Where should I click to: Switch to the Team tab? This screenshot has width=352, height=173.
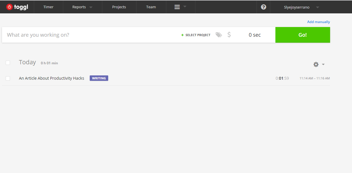click(x=151, y=7)
